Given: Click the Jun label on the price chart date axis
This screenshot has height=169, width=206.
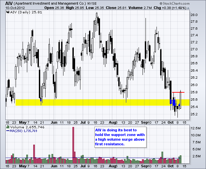Looking at the screenshot, I should coord(54,122).
